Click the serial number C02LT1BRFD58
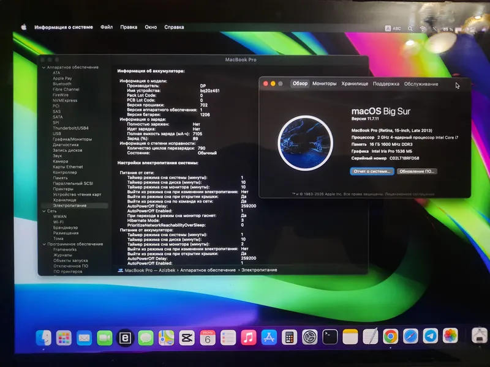Image resolution: width=490 pixels, height=367 pixels. click(x=404, y=158)
